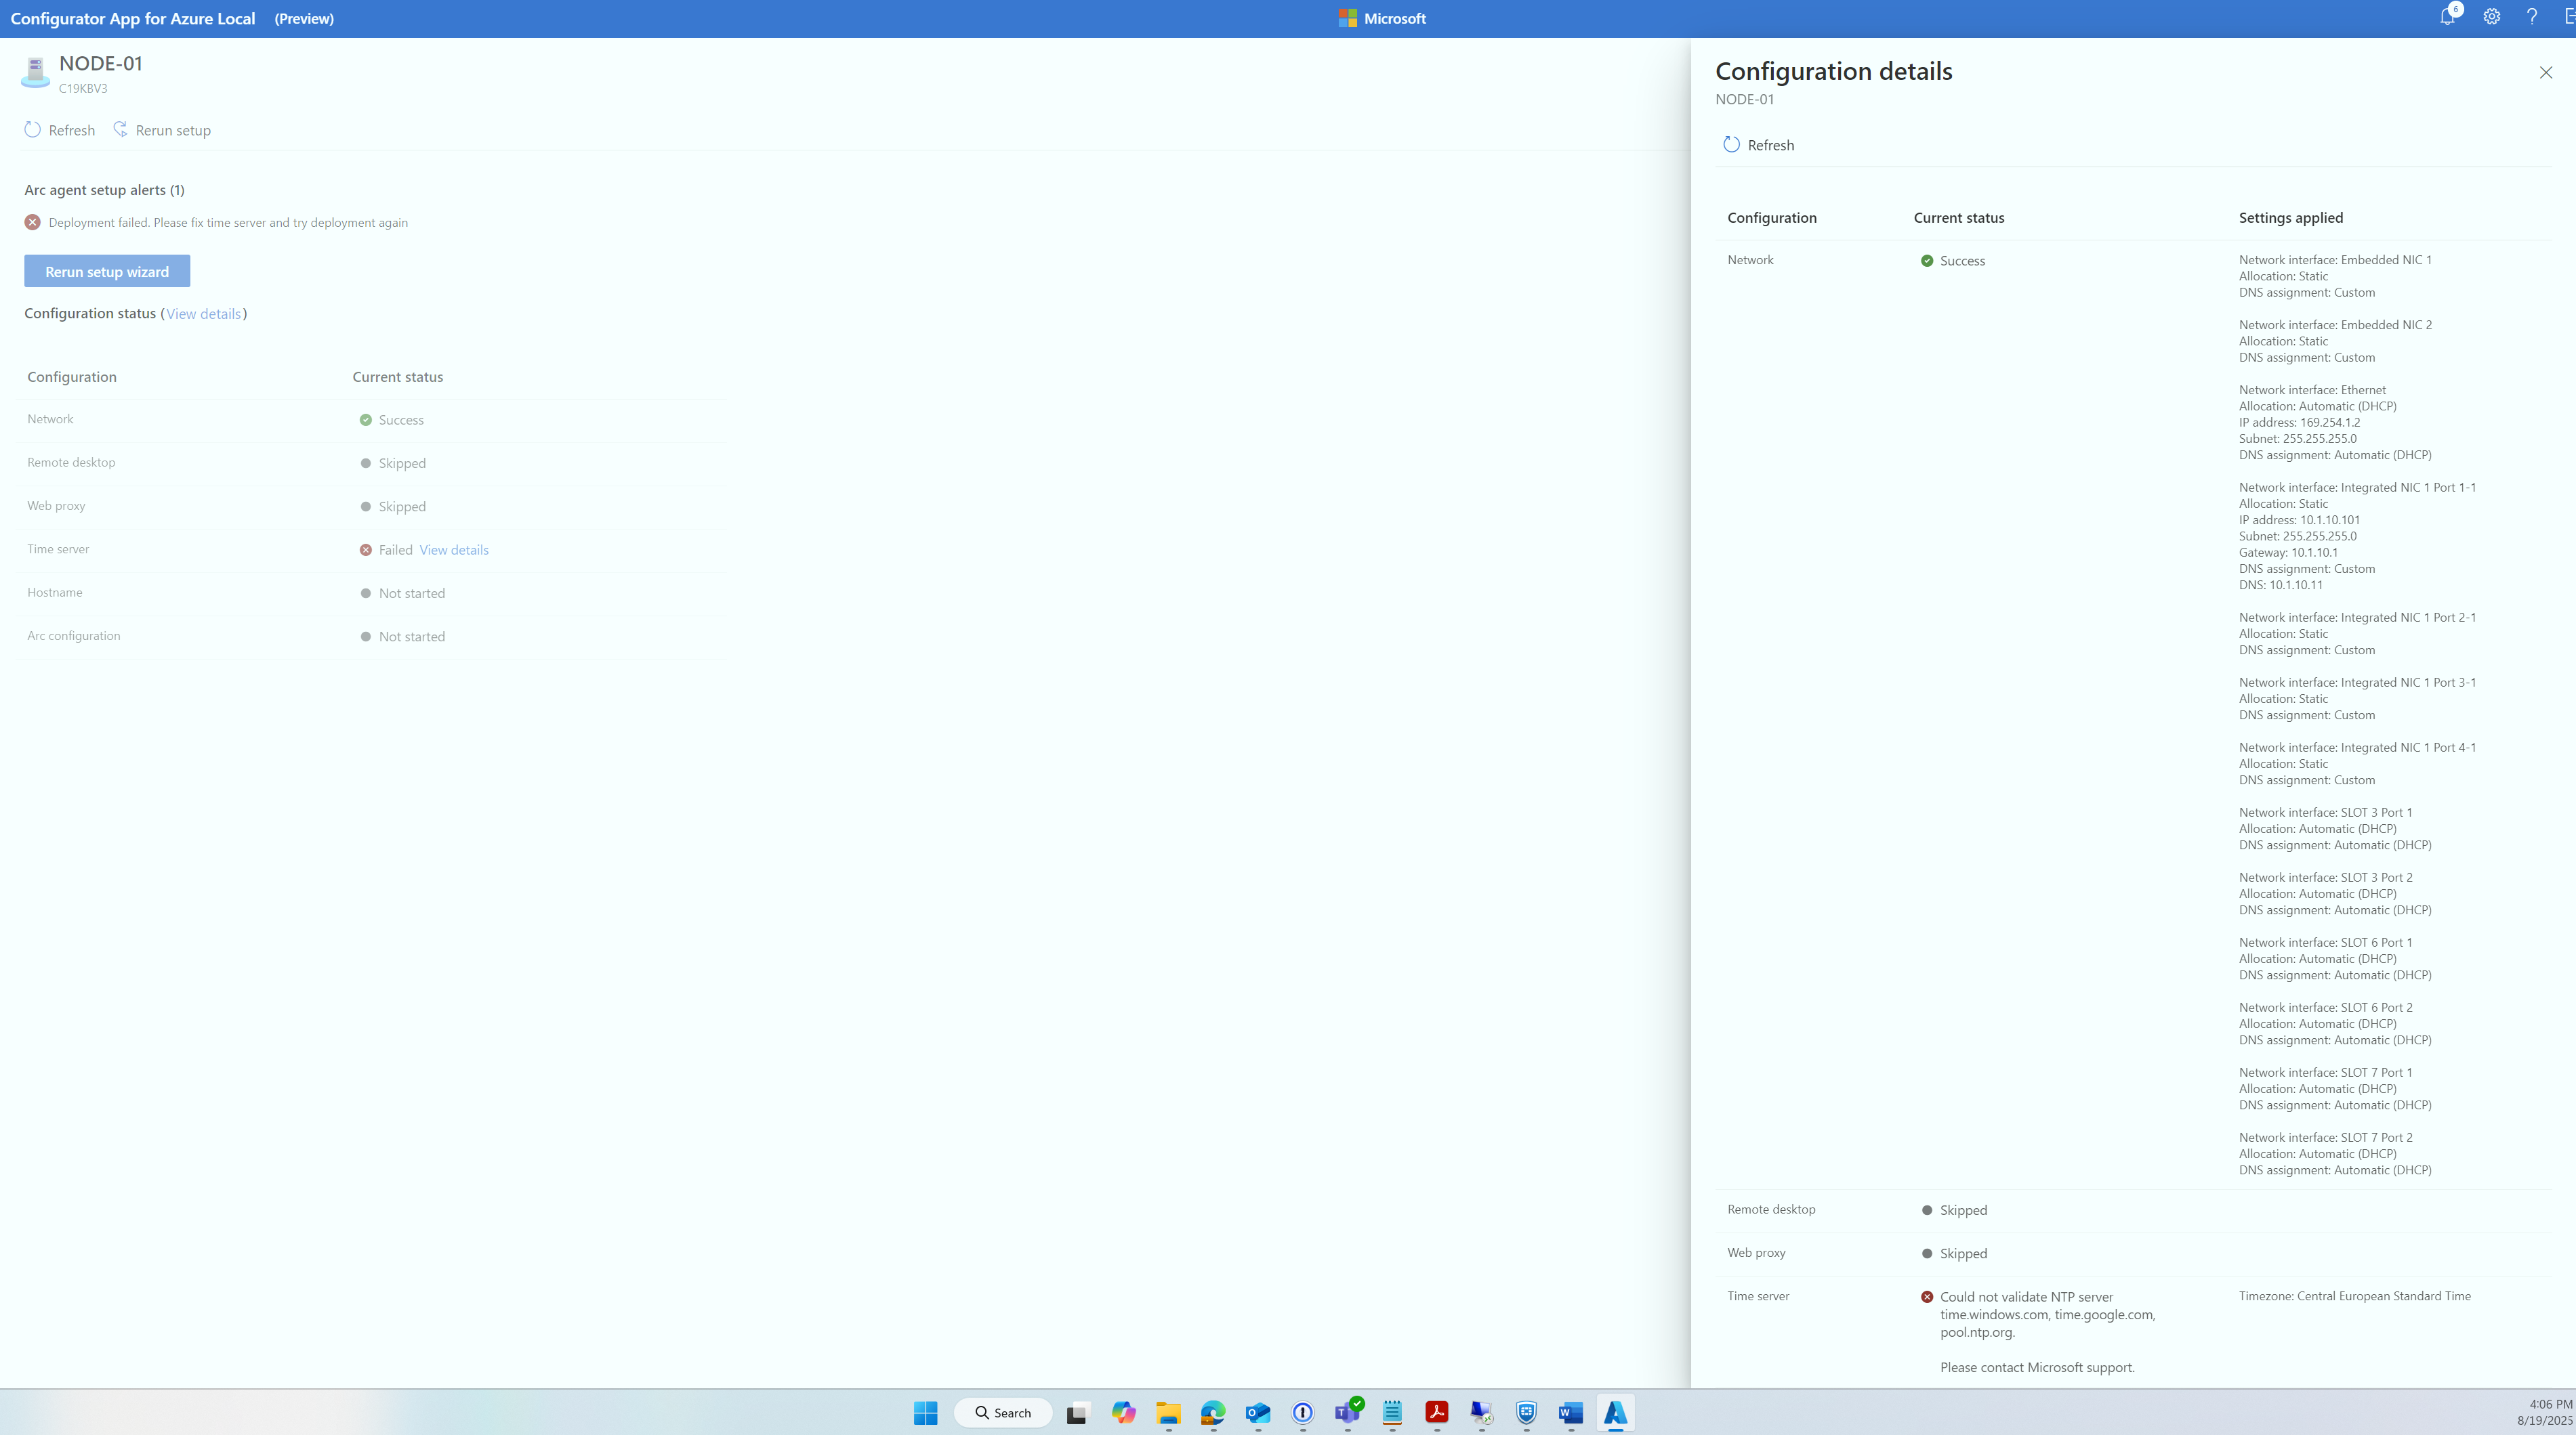The width and height of the screenshot is (2576, 1435).
Task: Click Network interface: SLOT 7 Port 2 entry
Action: pos(2325,1137)
